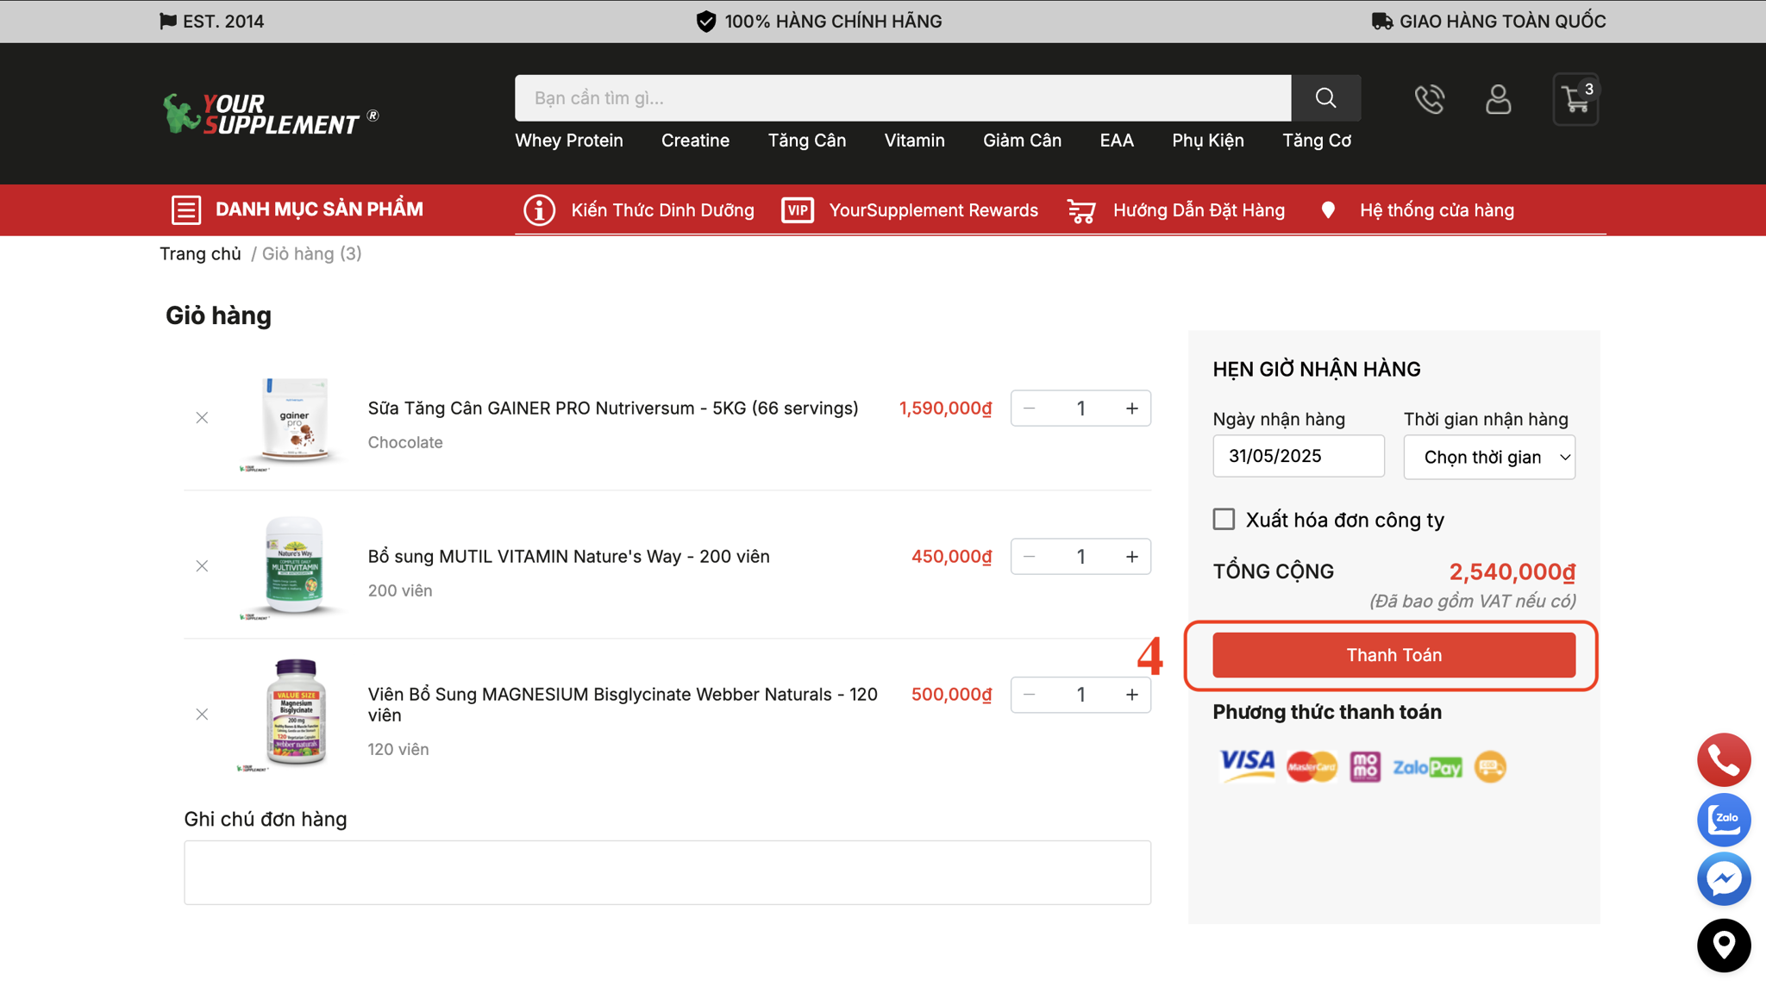Click the black map location floating icon

click(1723, 946)
